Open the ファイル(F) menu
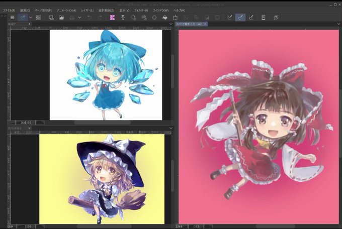 (9, 10)
